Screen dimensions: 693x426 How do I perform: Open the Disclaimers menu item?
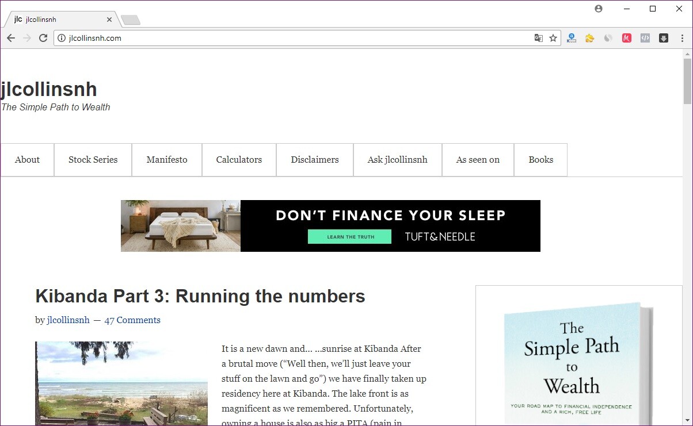(315, 160)
